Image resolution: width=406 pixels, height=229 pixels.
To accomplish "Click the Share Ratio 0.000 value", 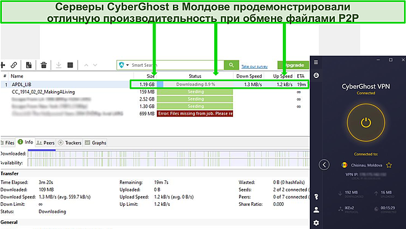I will (279, 204).
